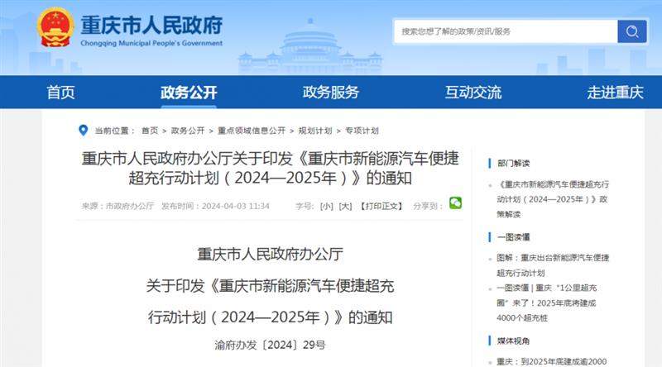Click the 重庆市人民政府办公厅 body heading
This screenshot has width=662, height=367.
[271, 254]
